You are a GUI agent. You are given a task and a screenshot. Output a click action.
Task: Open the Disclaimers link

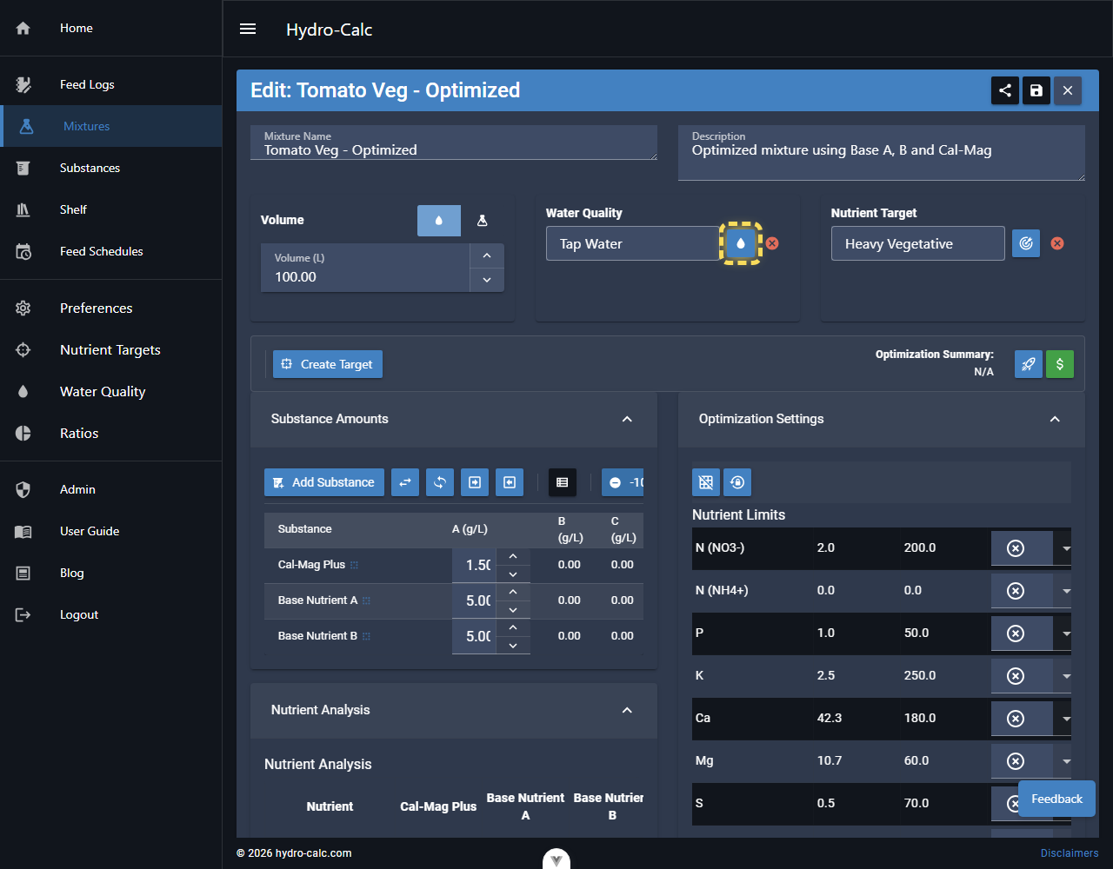1070,853
